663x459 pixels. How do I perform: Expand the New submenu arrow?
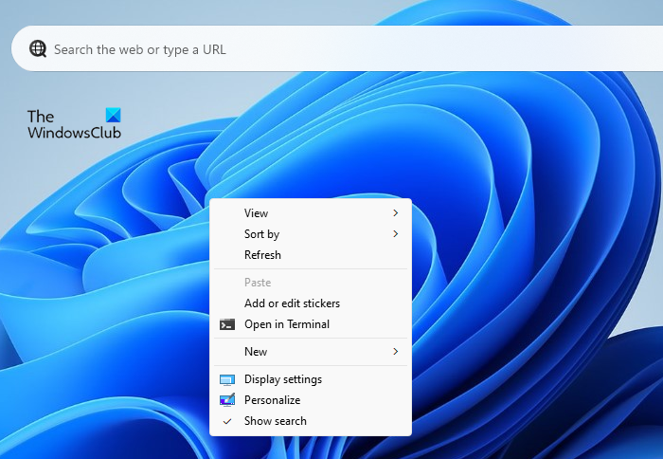pos(395,352)
